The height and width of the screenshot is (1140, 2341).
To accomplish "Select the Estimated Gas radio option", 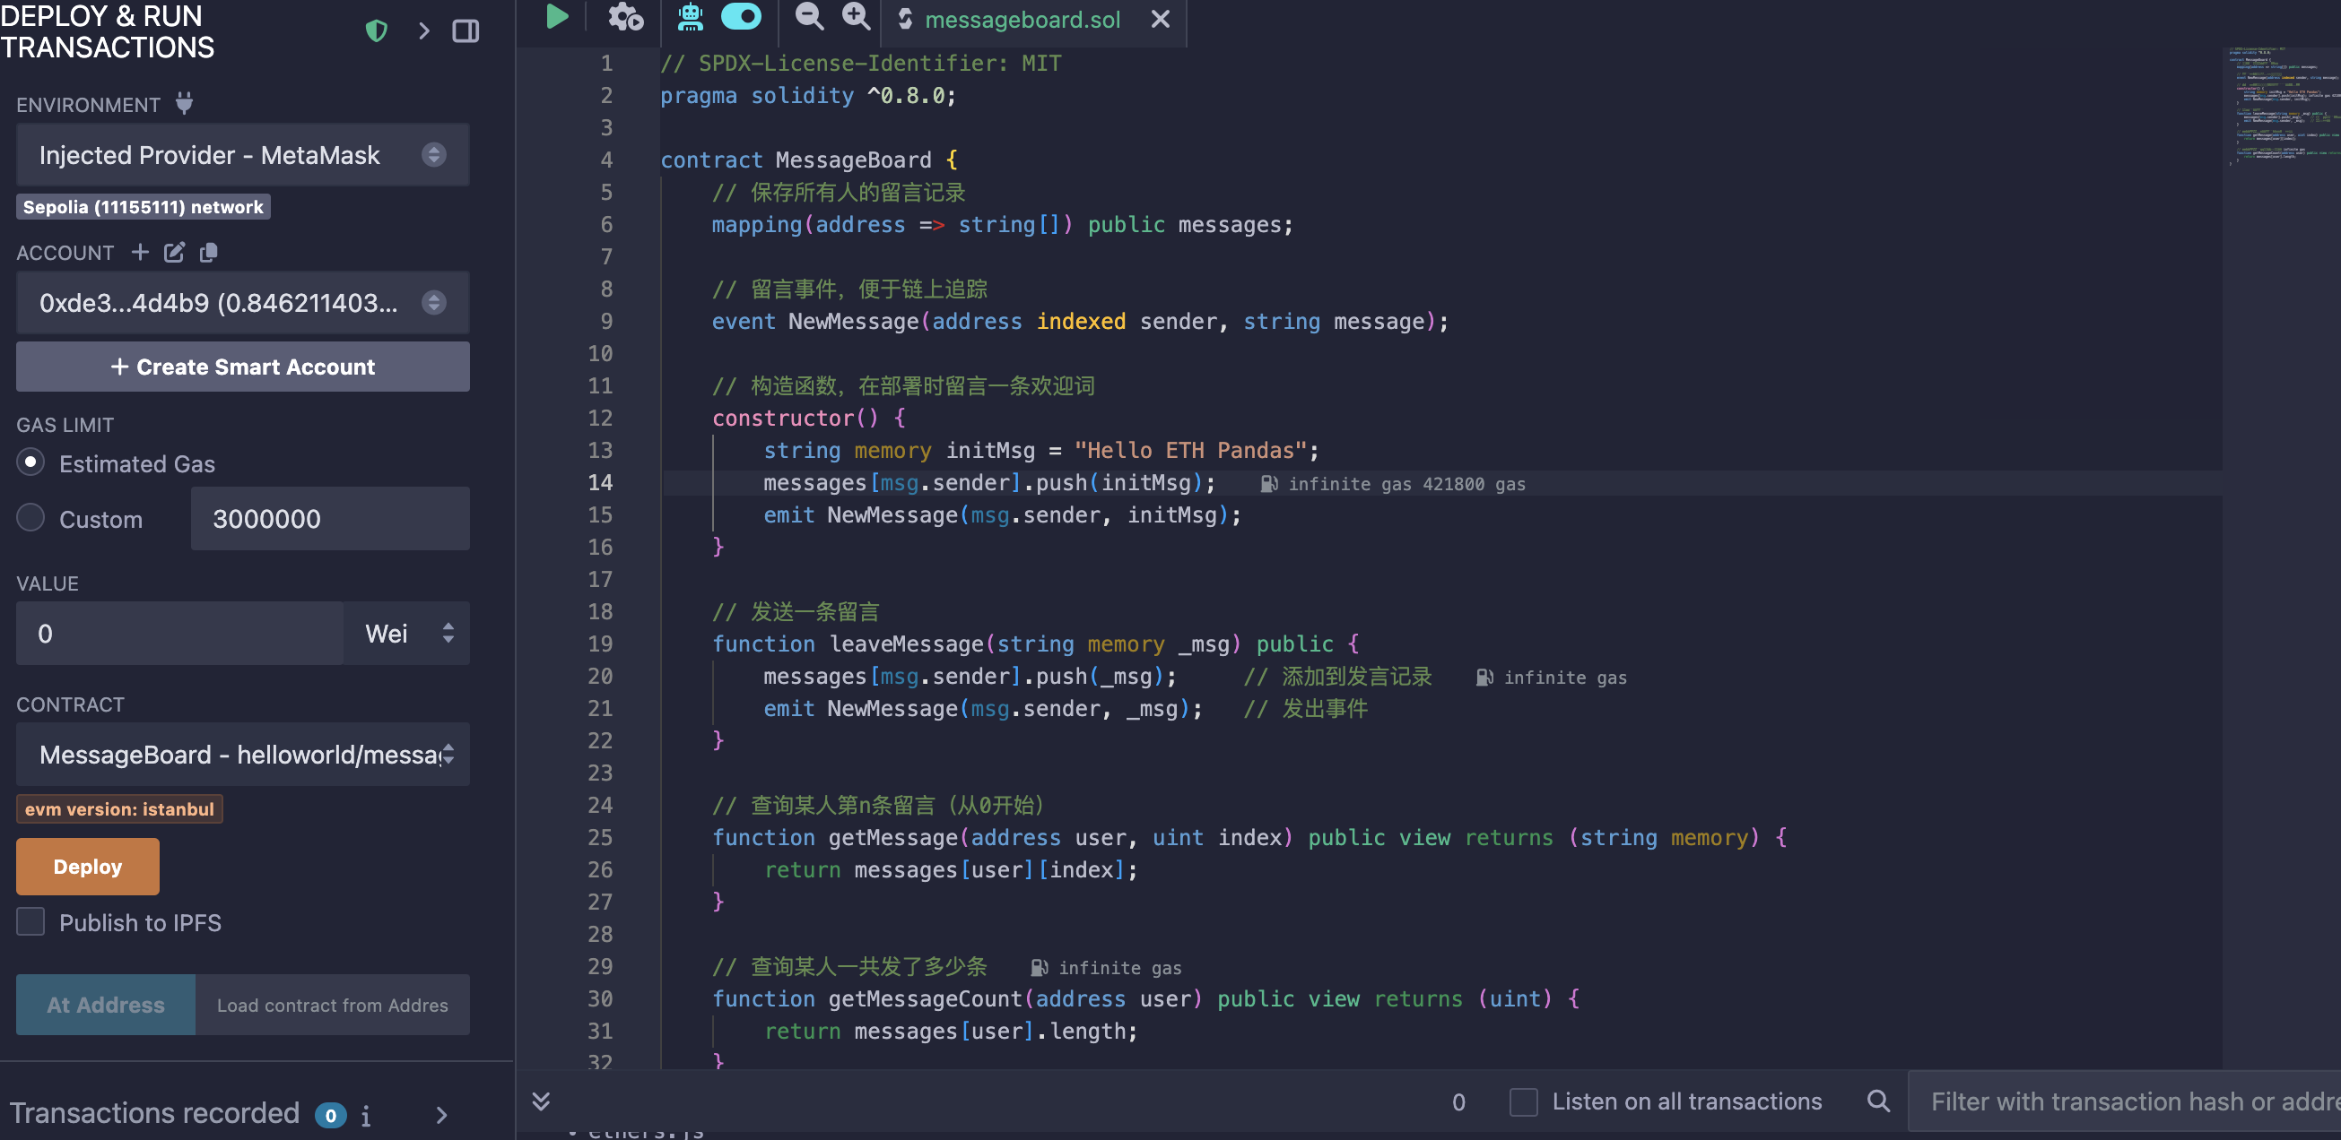I will click(30, 462).
